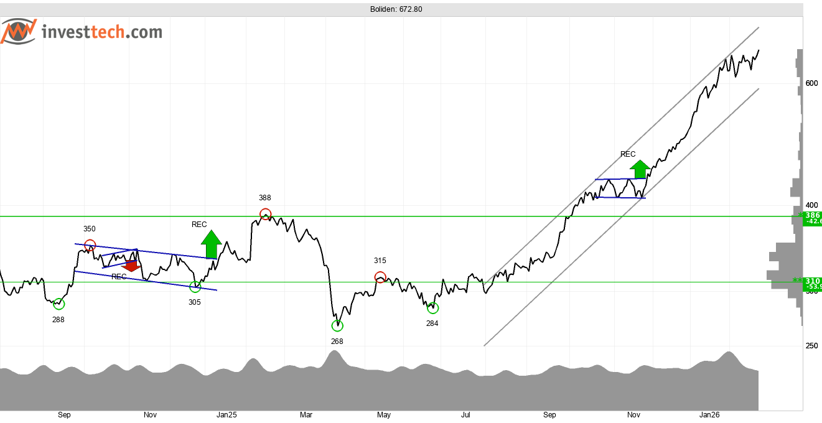Click the green circle marking the 305 bottom

195,287
